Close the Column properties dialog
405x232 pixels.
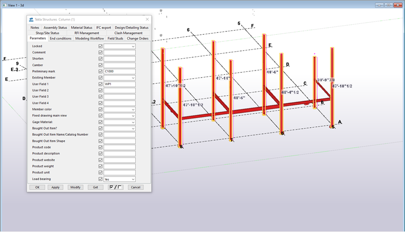147,20
